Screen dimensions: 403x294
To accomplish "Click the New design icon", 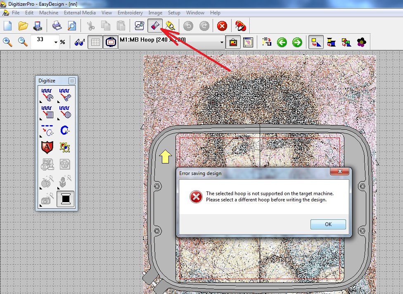I will coord(8,26).
